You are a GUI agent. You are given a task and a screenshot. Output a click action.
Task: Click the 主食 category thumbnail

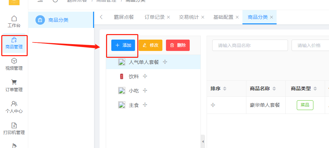click(122, 105)
